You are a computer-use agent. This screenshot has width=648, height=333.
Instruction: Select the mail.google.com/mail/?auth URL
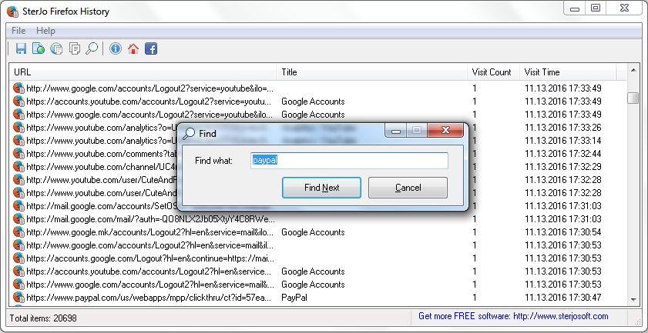pyautogui.click(x=150, y=218)
